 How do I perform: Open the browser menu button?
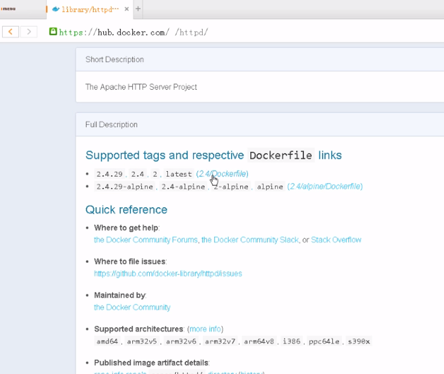pos(8,9)
